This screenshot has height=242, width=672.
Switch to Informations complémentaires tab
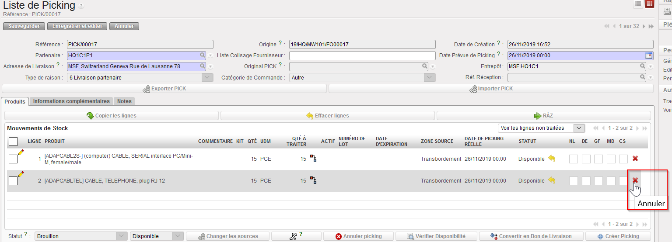pos(71,101)
